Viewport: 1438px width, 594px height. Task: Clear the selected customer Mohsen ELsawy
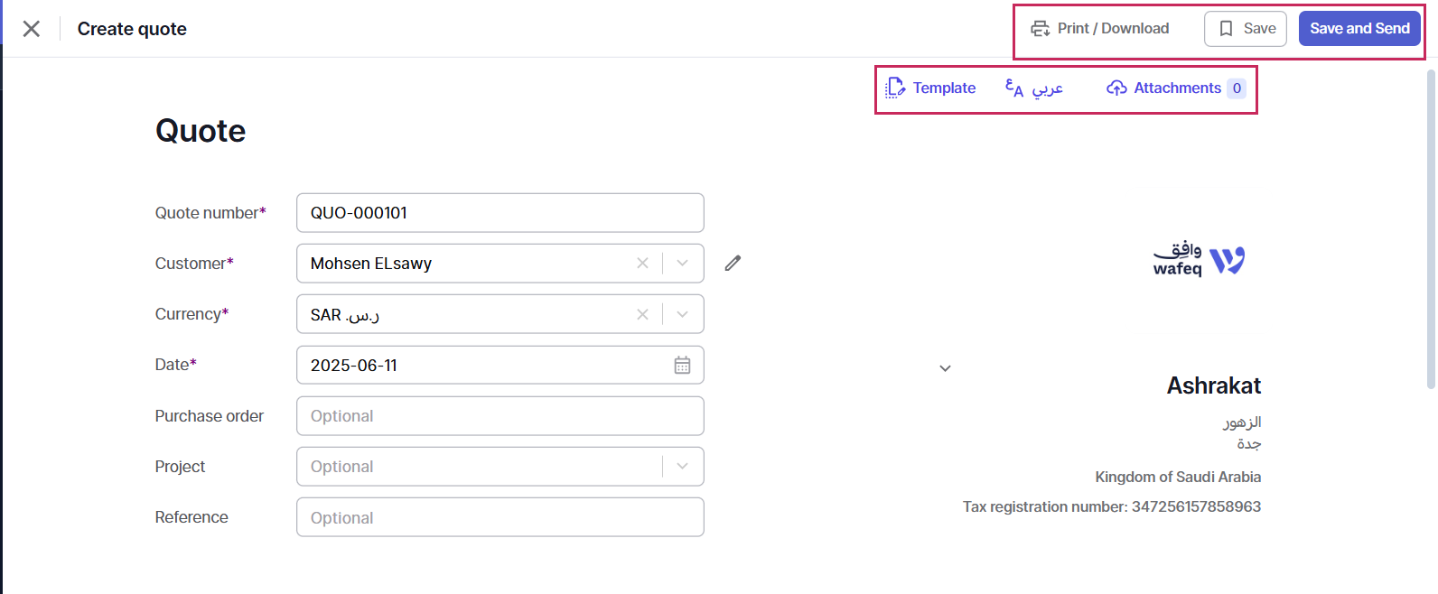tap(642, 264)
